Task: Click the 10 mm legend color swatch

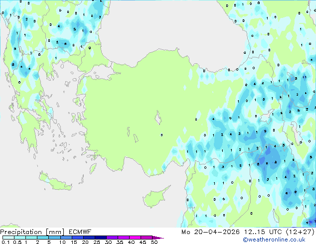Action: pyautogui.click(x=66, y=238)
